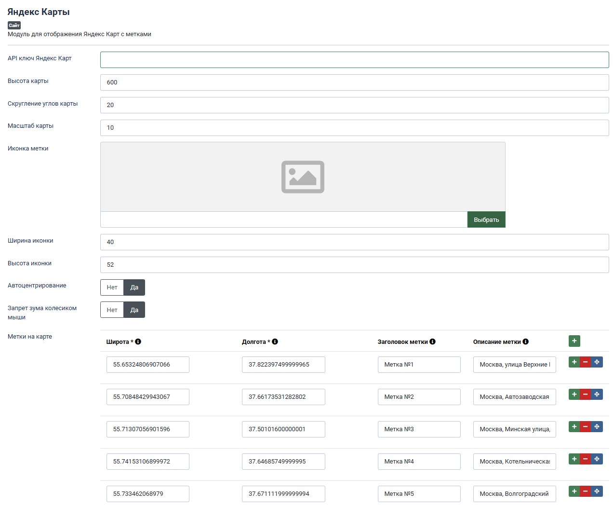Set Автоцентрирование to Нет
614x505 pixels.
pyautogui.click(x=112, y=287)
